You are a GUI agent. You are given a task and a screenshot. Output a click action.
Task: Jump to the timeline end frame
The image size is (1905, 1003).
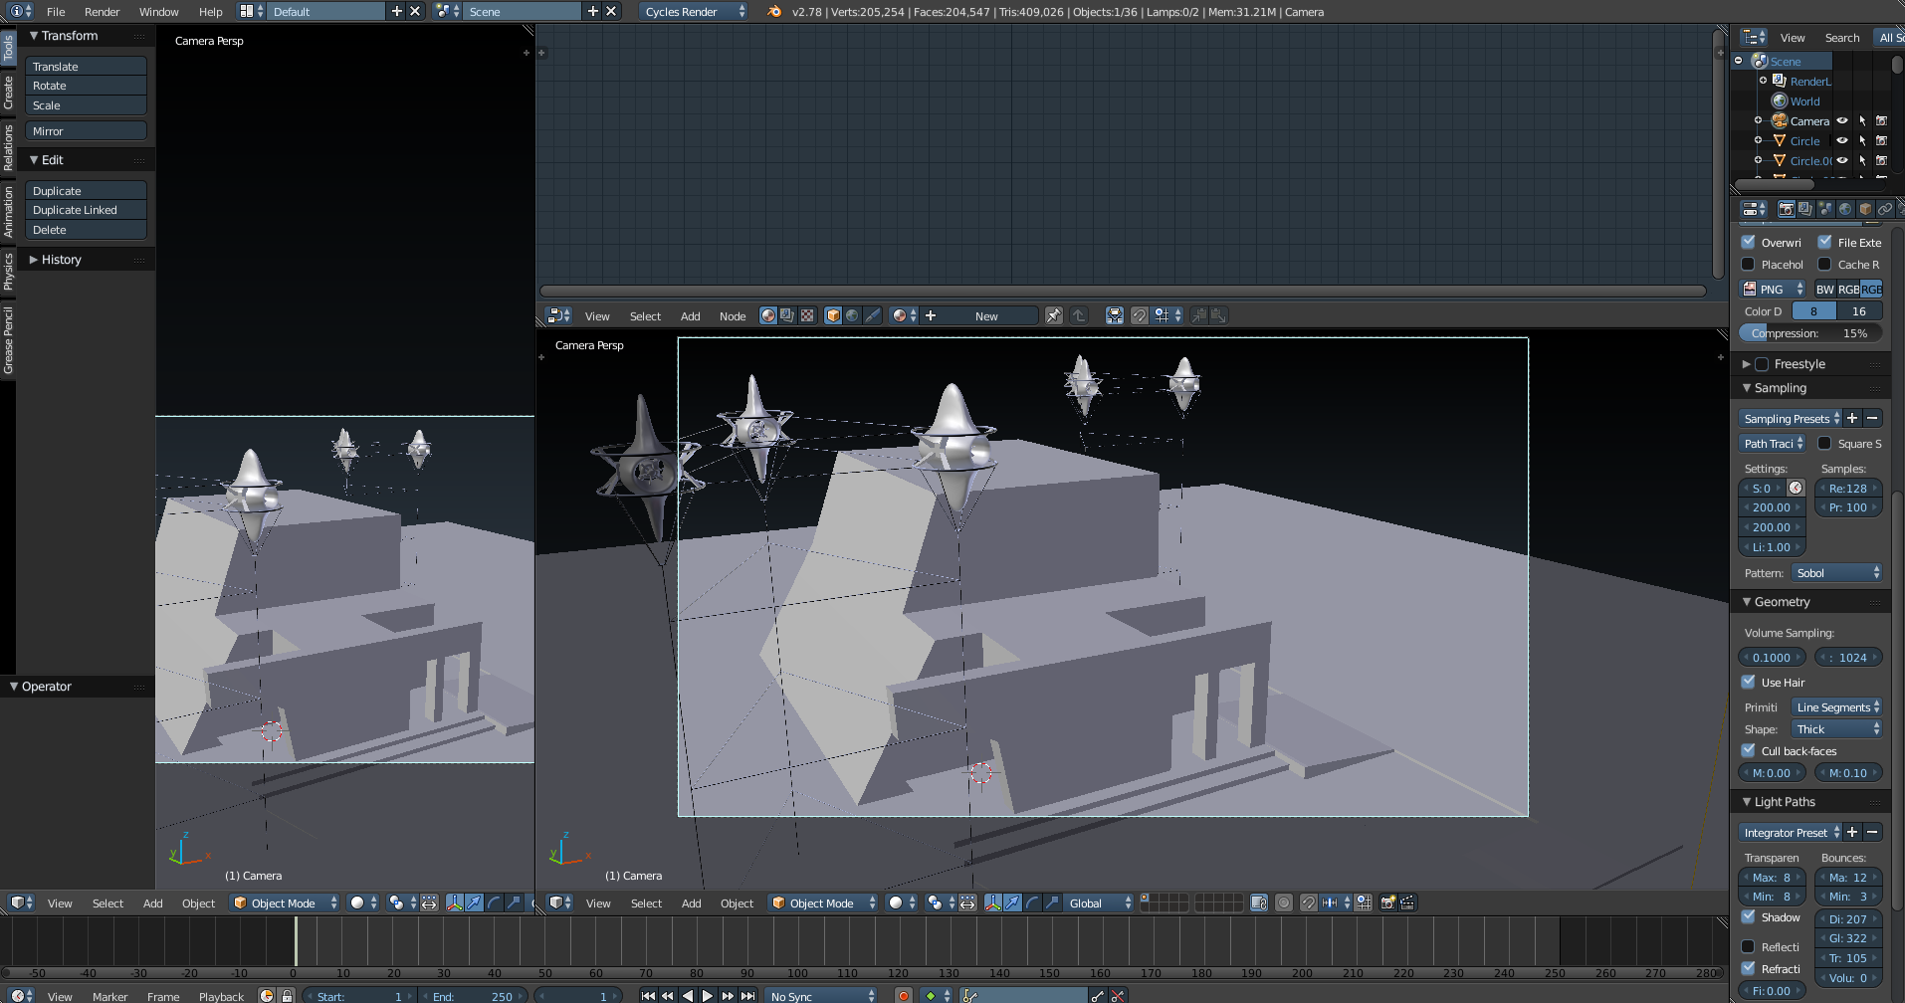pos(747,995)
